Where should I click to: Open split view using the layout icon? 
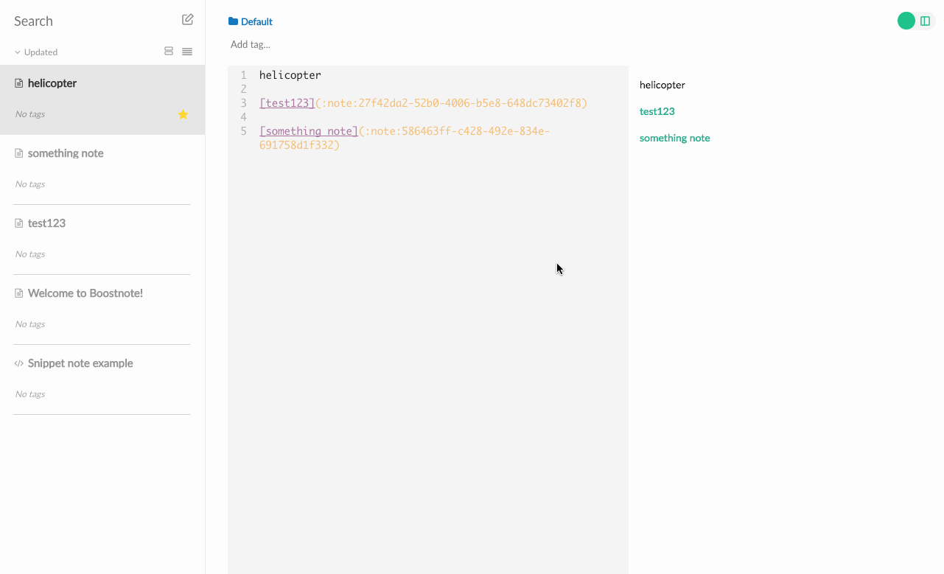(x=926, y=20)
